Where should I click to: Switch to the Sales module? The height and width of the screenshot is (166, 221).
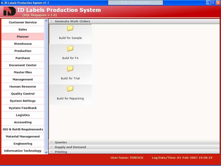[23, 29]
